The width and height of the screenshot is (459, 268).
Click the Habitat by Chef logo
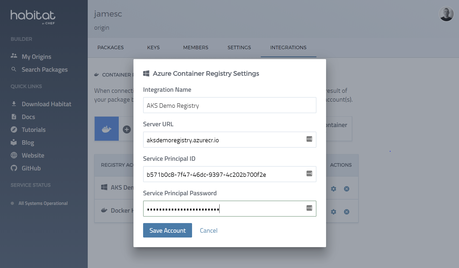pyautogui.click(x=33, y=17)
